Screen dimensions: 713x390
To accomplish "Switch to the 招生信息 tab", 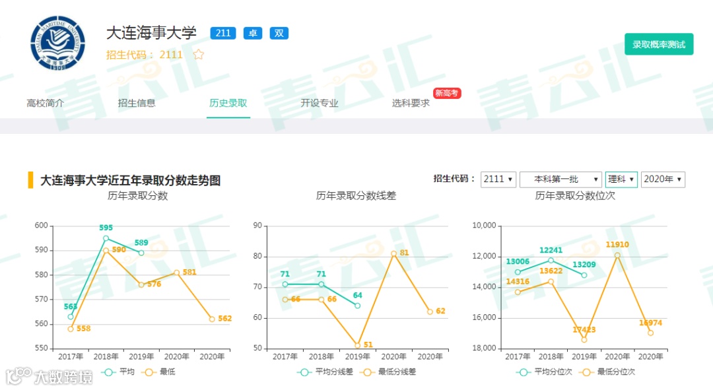I will coord(137,103).
